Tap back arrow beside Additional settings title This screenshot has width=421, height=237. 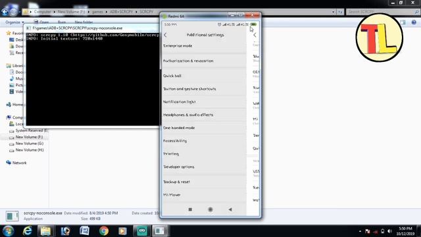[x=165, y=35]
